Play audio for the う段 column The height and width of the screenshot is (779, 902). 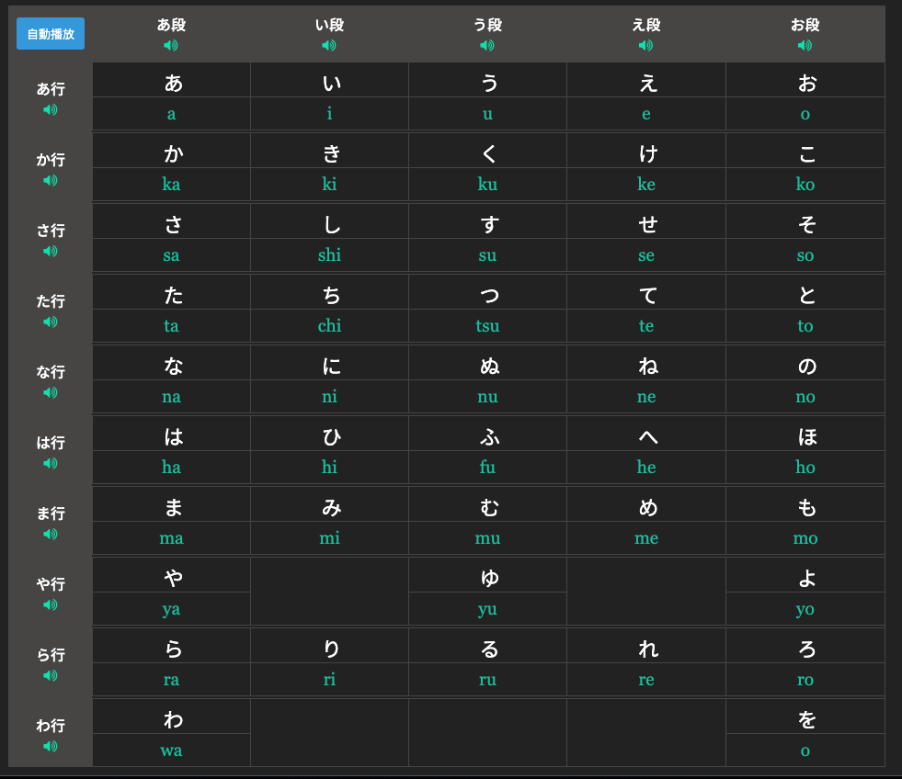coord(487,45)
